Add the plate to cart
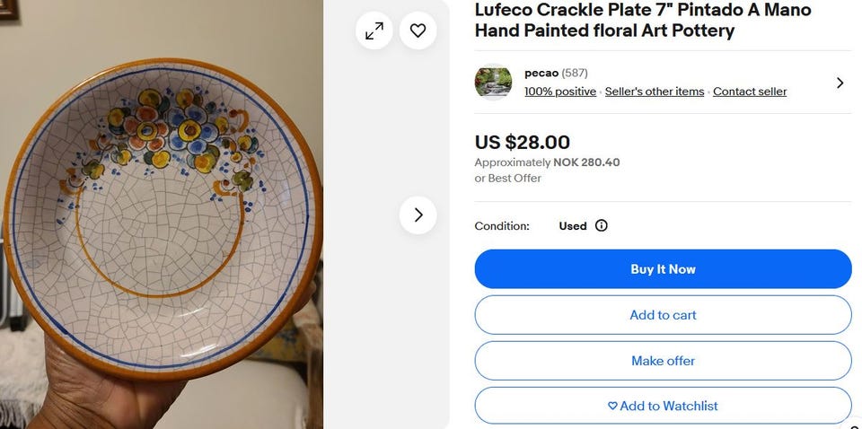This screenshot has width=862, height=429. (663, 315)
